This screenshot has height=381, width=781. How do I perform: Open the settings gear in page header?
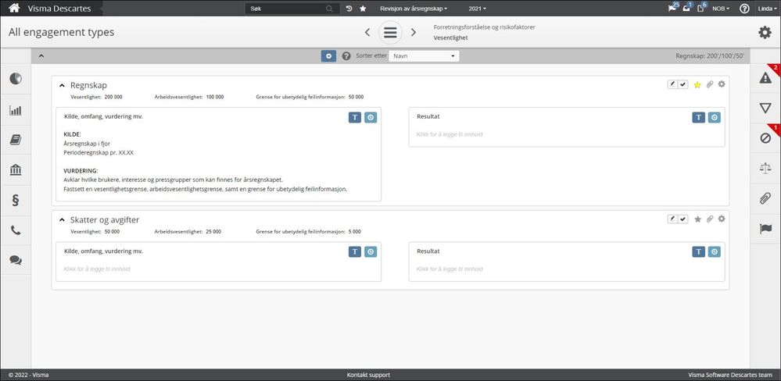765,32
